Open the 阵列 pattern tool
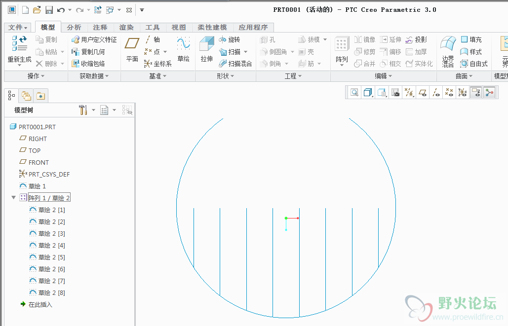Screen dimensions: 508x326 342,50
